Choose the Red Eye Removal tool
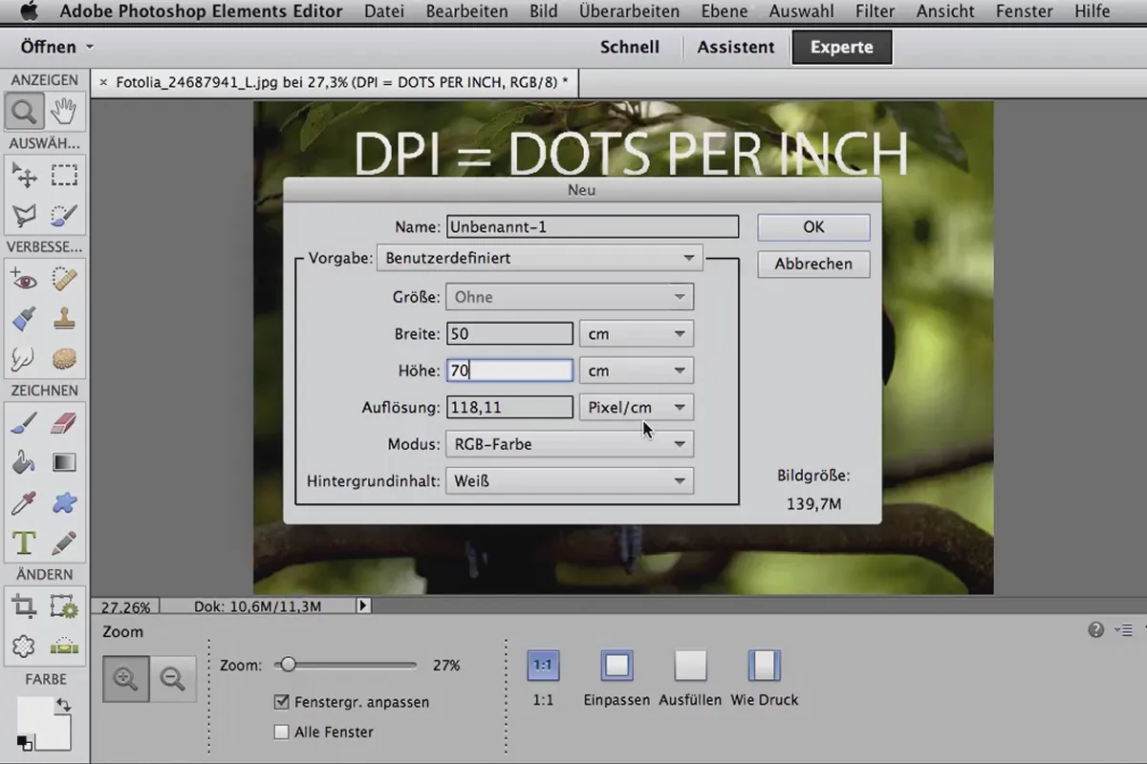The width and height of the screenshot is (1147, 764). pos(24,279)
